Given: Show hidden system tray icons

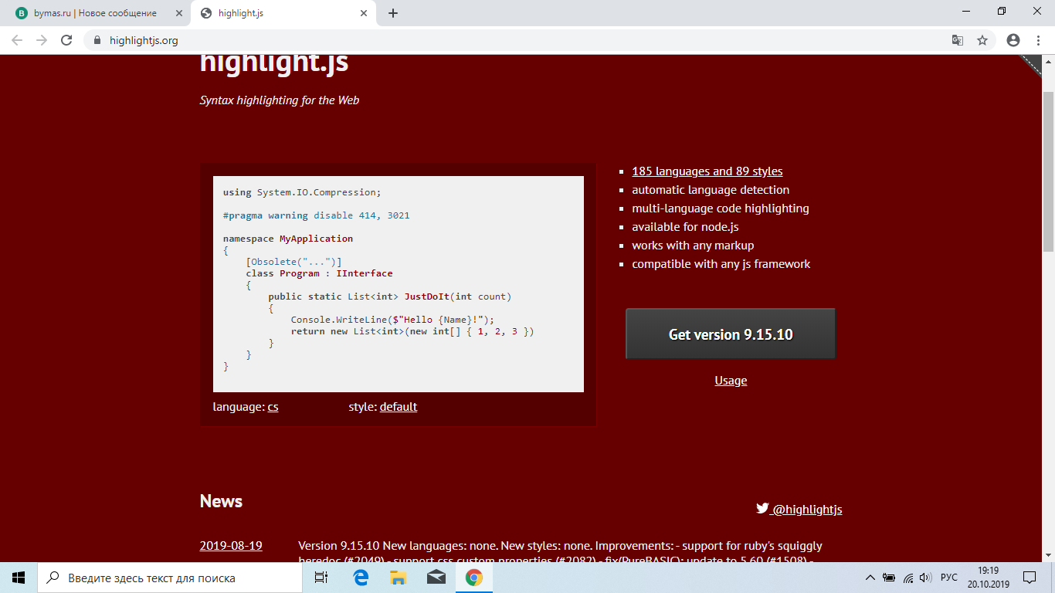Looking at the screenshot, I should (x=870, y=578).
